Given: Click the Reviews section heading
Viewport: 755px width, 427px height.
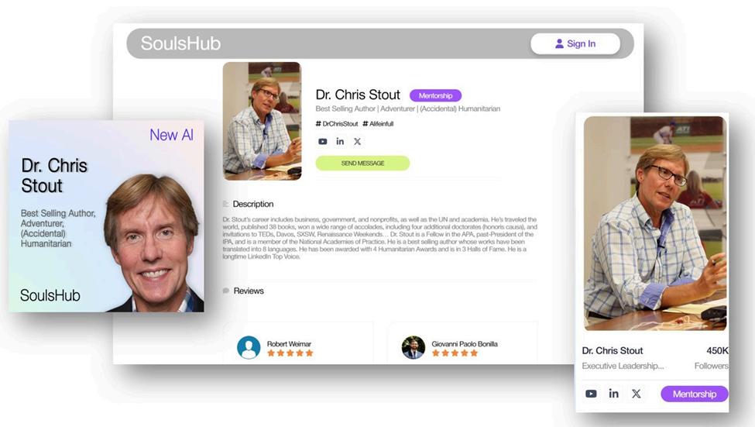Looking at the screenshot, I should [x=249, y=291].
